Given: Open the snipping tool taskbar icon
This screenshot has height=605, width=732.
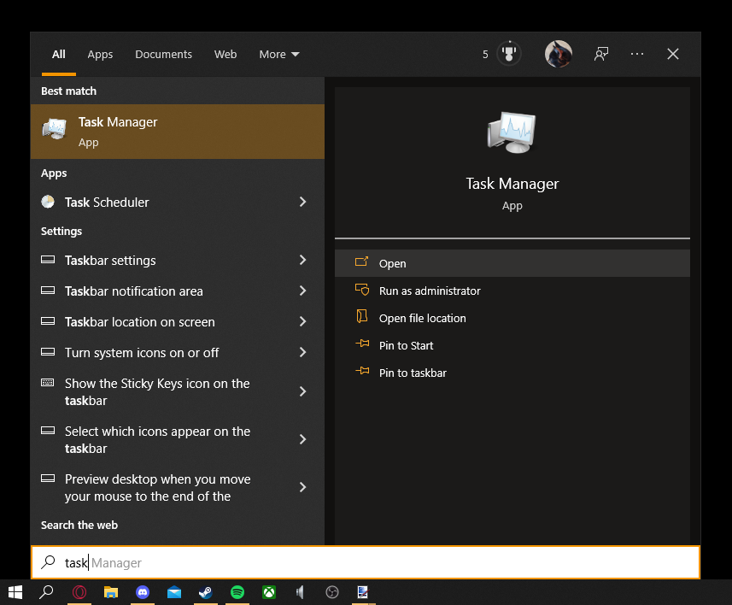Looking at the screenshot, I should pos(363,592).
